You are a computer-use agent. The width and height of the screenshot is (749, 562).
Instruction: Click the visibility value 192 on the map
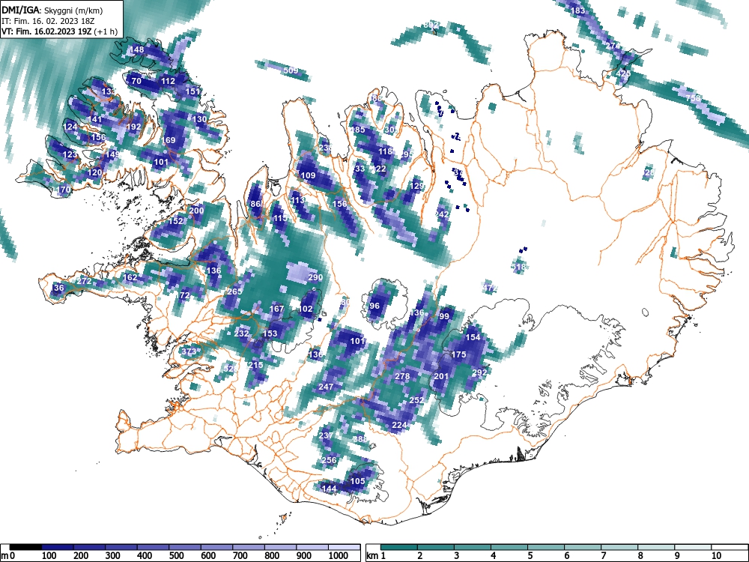tap(134, 127)
